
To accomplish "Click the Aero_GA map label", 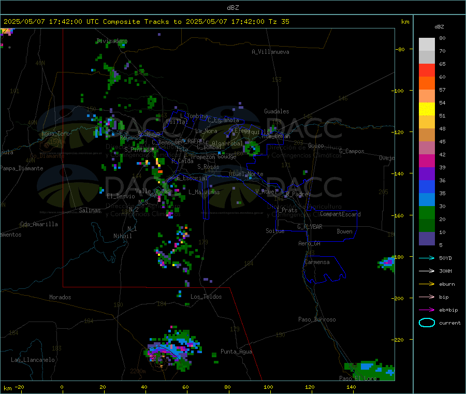I will tap(310, 244).
